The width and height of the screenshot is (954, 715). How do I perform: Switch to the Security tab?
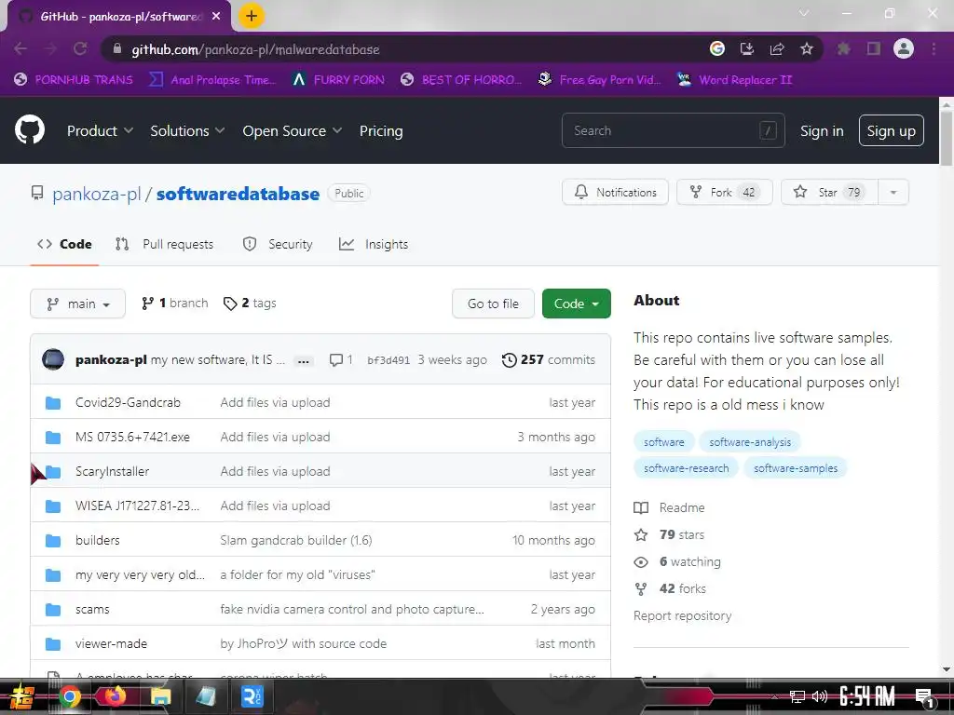coord(278,244)
